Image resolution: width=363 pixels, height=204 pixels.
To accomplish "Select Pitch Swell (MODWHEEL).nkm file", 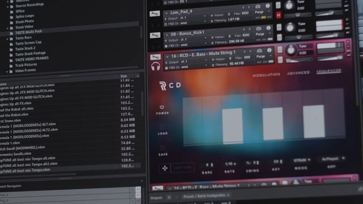I will pos(23,148).
